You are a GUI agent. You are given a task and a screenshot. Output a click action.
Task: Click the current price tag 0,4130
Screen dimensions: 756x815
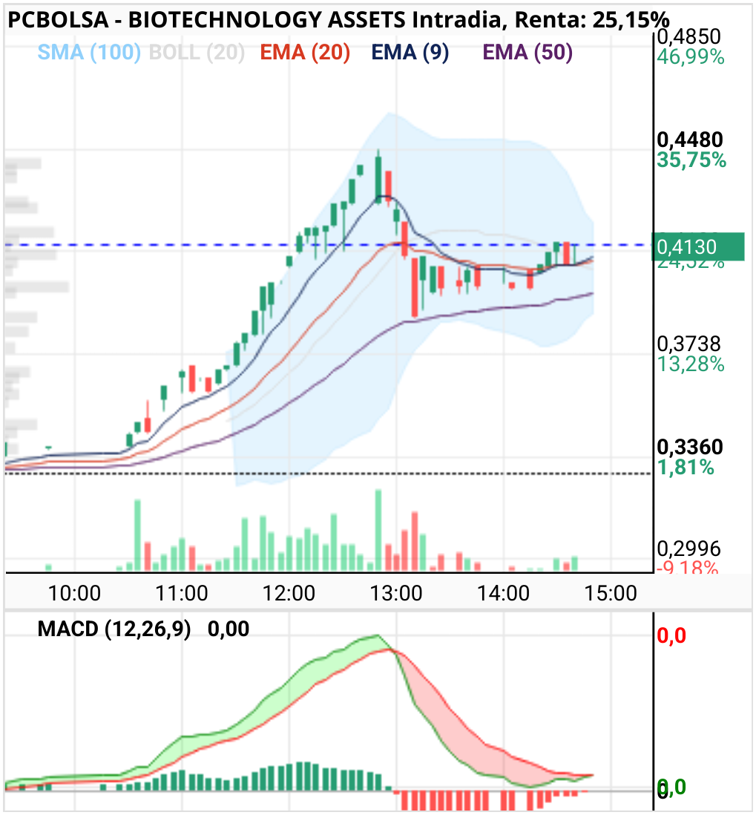coord(698,247)
